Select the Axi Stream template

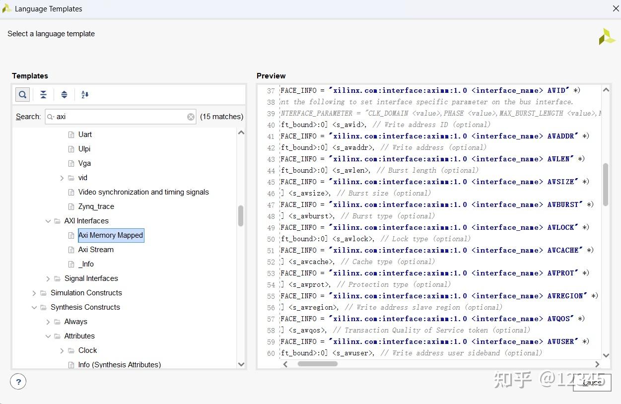(x=96, y=250)
